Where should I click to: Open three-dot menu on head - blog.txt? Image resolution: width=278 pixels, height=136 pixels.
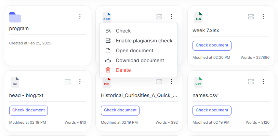coord(80,82)
